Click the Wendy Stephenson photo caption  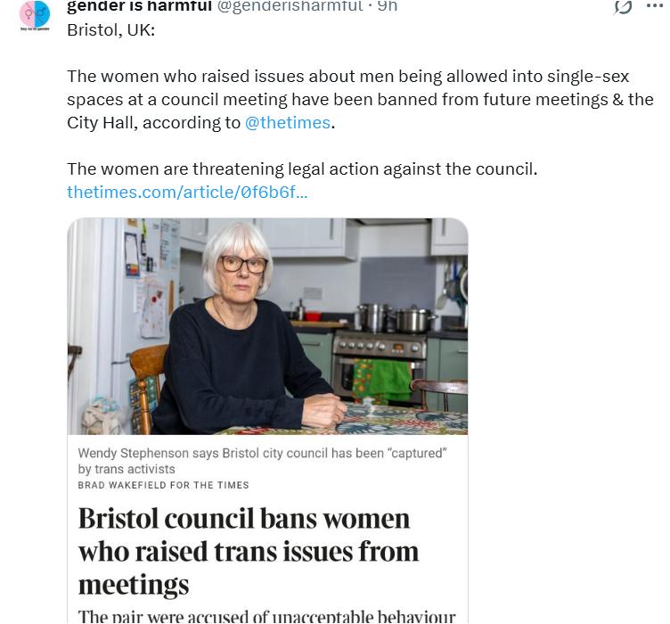262,461
